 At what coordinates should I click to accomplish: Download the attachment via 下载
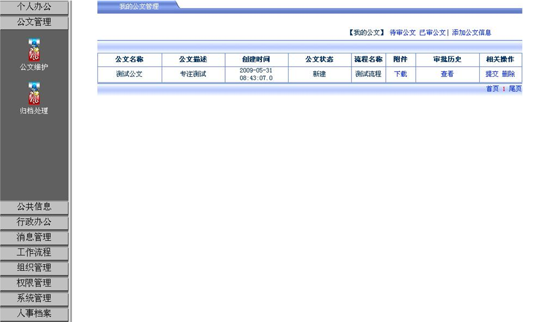pos(401,74)
